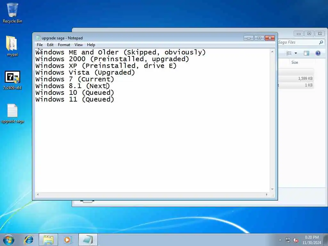Viewport: 328px width, 246px height.
Task: Click the "Windows 11 (Queued)" line
Action: 75,99
